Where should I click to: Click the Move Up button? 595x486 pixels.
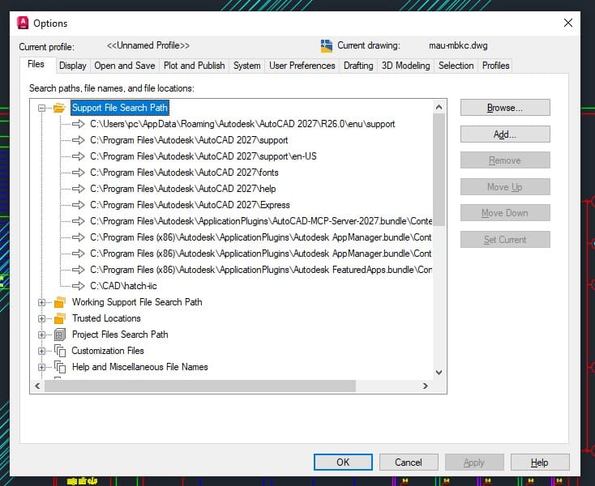pyautogui.click(x=505, y=187)
